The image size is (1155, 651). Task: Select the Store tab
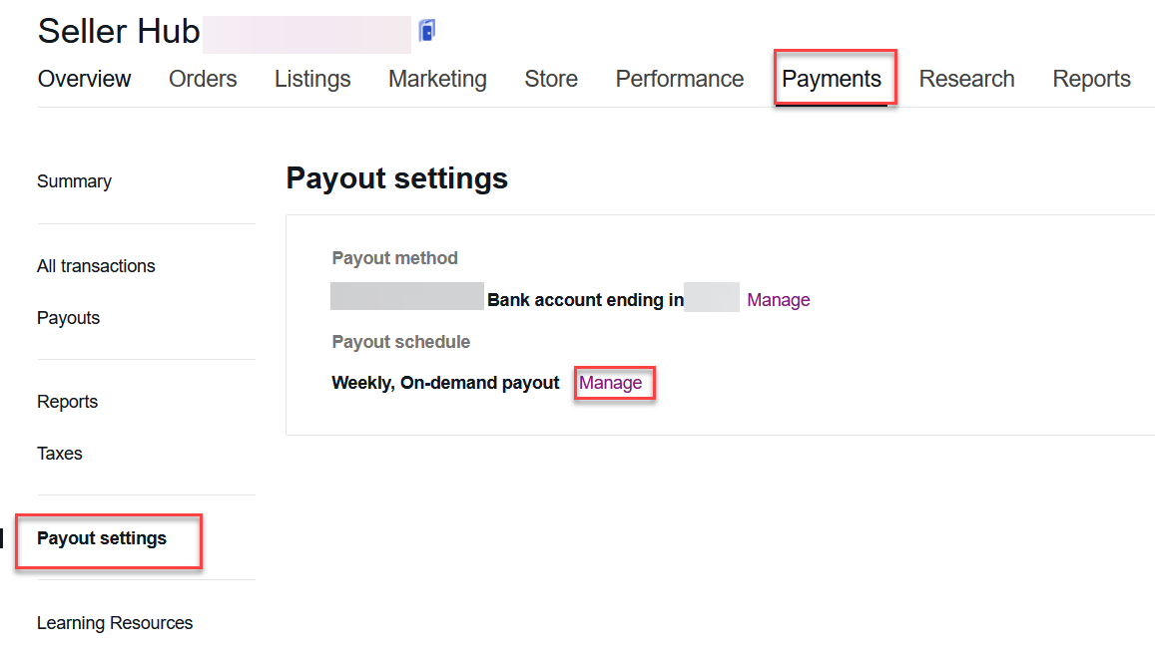point(551,79)
